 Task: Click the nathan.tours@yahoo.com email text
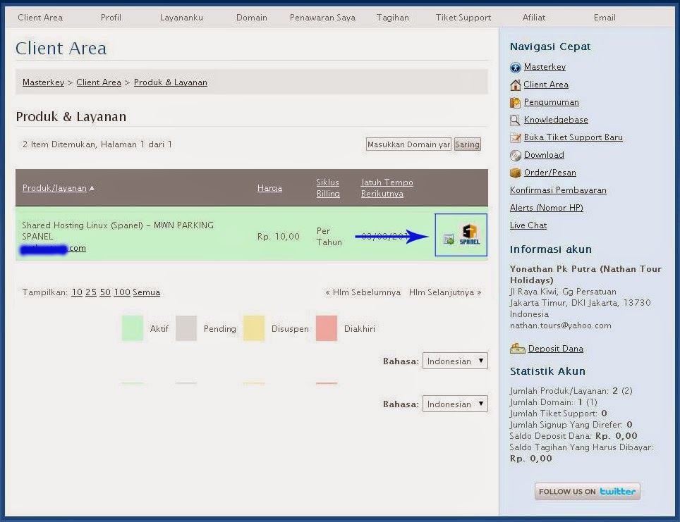click(x=560, y=325)
